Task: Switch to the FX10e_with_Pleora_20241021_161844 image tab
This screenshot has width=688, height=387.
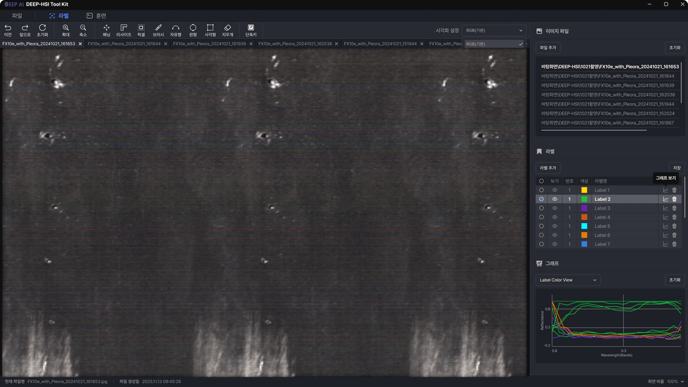Action: (x=124, y=44)
